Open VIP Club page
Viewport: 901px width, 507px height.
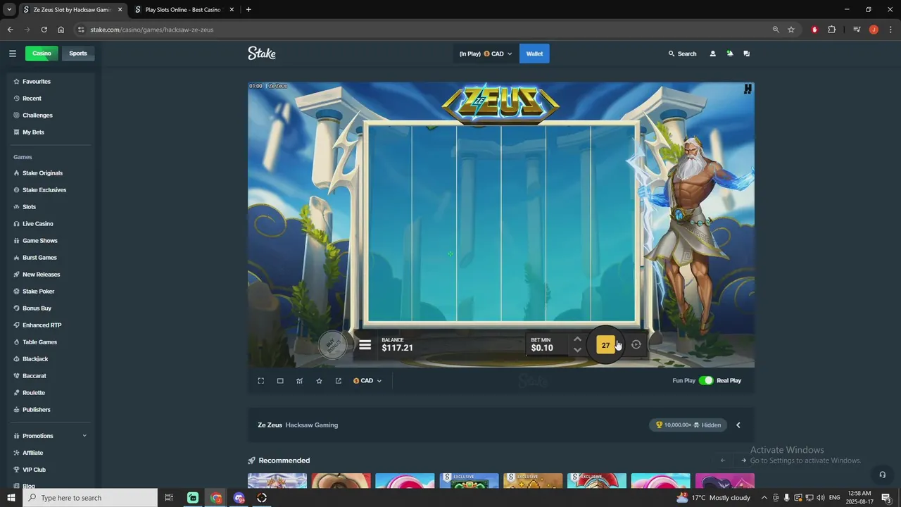pos(49,470)
